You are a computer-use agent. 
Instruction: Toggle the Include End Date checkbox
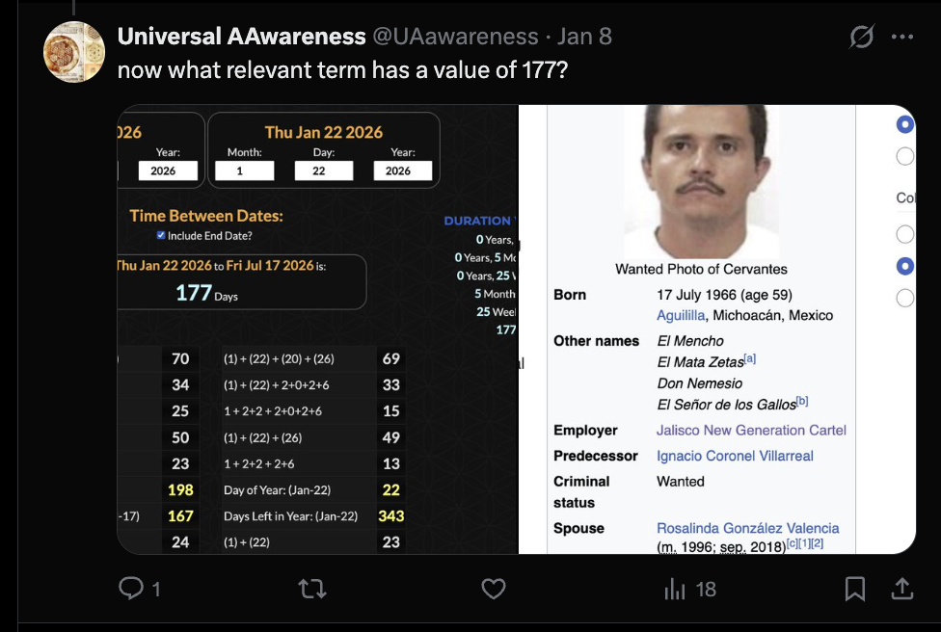[161, 235]
